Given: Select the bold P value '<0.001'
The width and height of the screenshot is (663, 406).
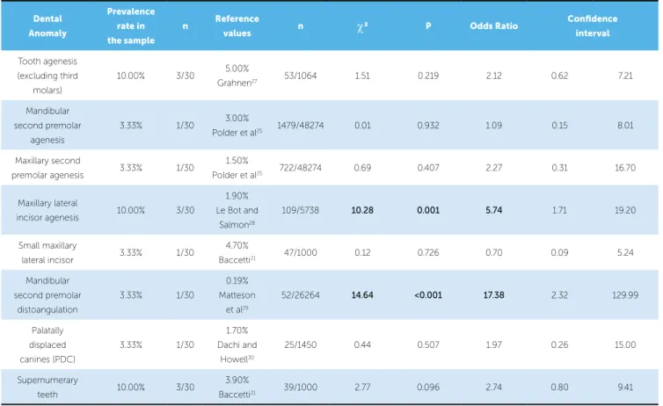Looking at the screenshot, I should point(428,295).
